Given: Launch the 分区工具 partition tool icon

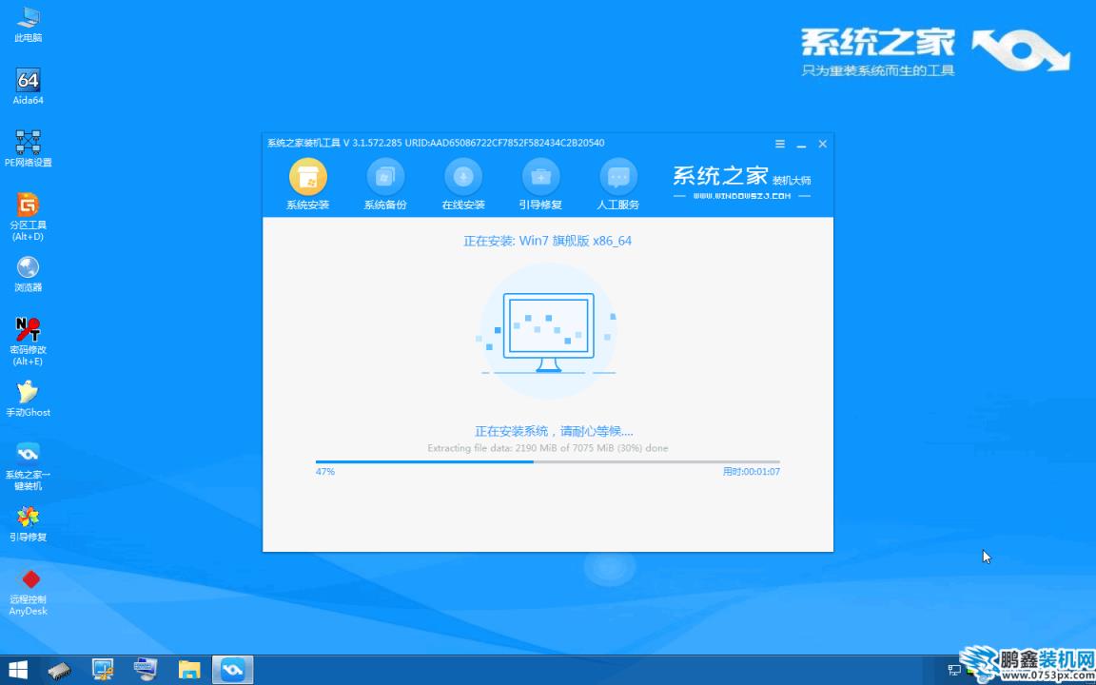Looking at the screenshot, I should [x=28, y=217].
